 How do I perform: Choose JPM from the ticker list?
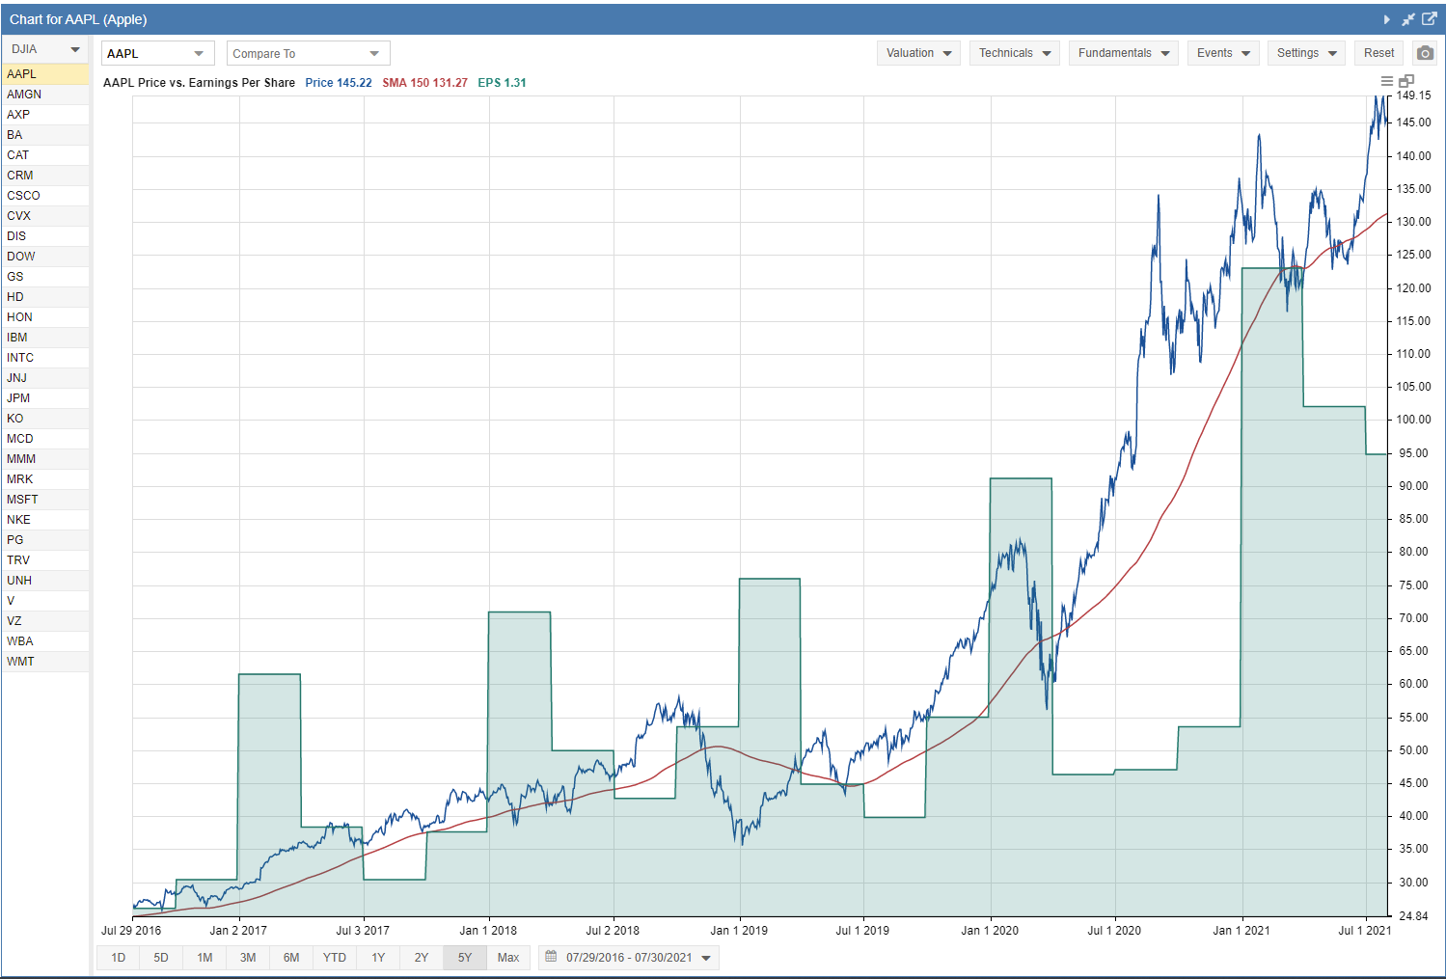point(18,398)
